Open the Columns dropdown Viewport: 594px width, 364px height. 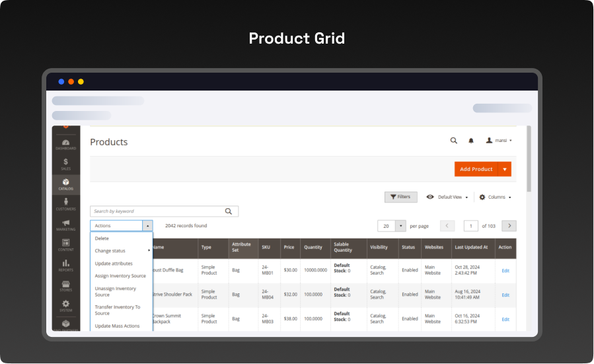[x=495, y=197]
